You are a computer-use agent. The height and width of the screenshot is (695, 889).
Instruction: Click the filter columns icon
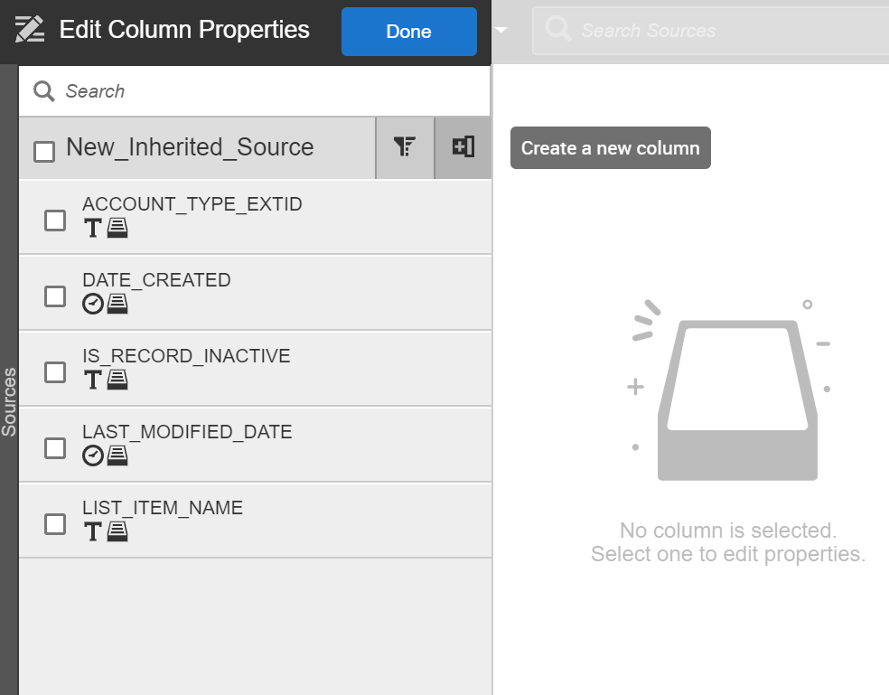[x=405, y=147]
